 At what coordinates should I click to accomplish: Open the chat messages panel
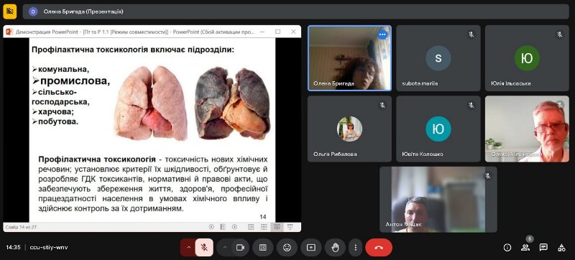pos(543,248)
